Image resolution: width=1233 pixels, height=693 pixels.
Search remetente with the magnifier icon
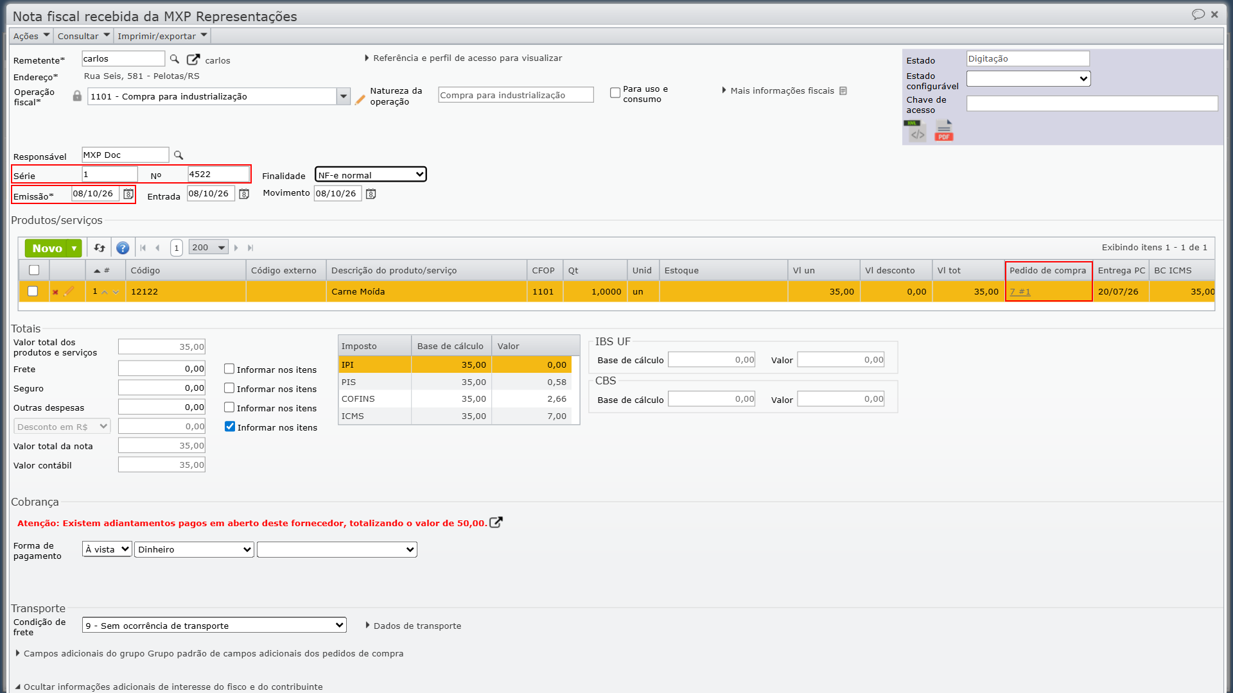click(x=174, y=59)
